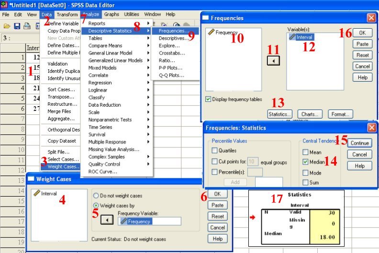Click the arrow move button in Weight Cases
The height and width of the screenshot is (253, 379).
107,220
